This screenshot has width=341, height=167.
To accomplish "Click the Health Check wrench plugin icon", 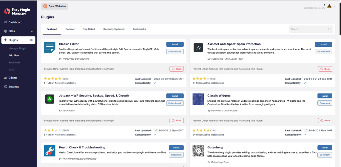I will click(50, 151).
